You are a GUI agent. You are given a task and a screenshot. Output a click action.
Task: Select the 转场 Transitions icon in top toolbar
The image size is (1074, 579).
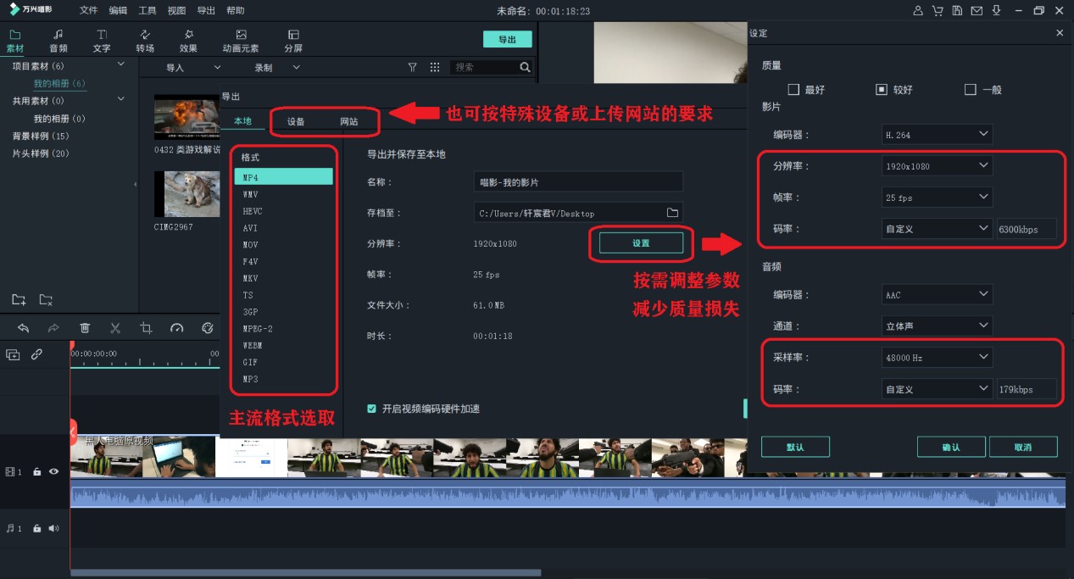coord(144,38)
